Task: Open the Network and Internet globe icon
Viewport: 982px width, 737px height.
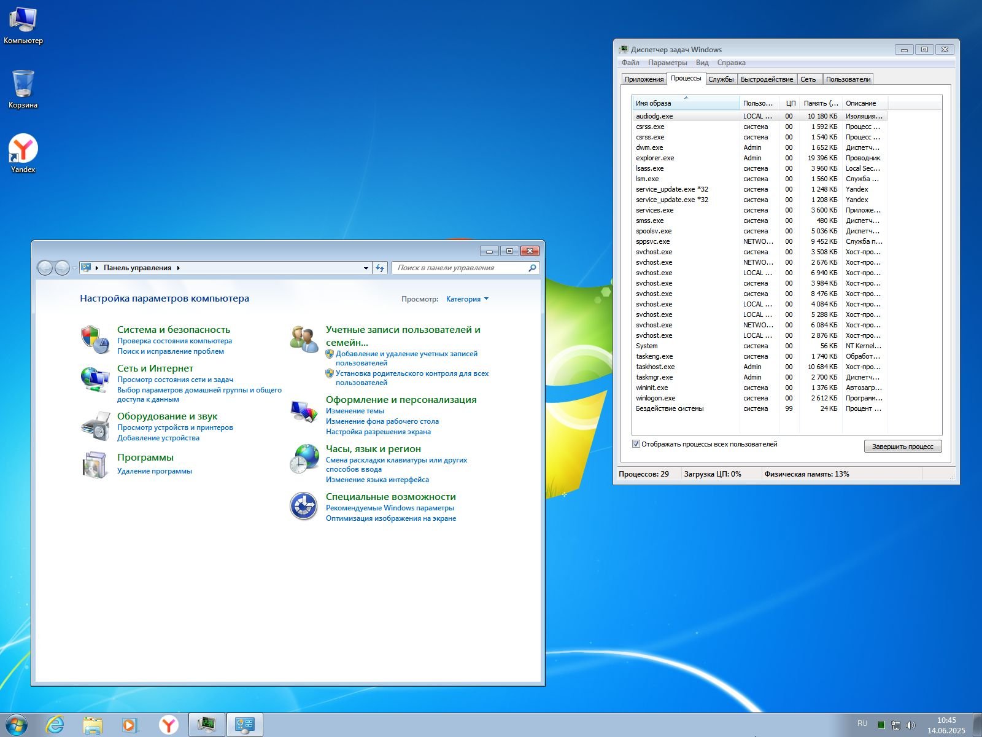Action: [95, 378]
